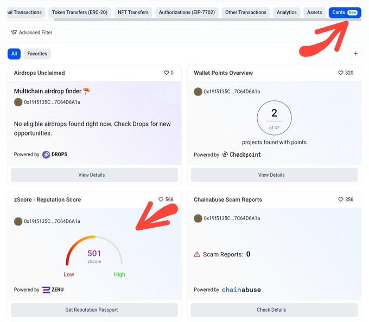Screen dimensions: 369x322
Task: Favorite the Wallet Points Overview card heart
Action: coord(341,73)
